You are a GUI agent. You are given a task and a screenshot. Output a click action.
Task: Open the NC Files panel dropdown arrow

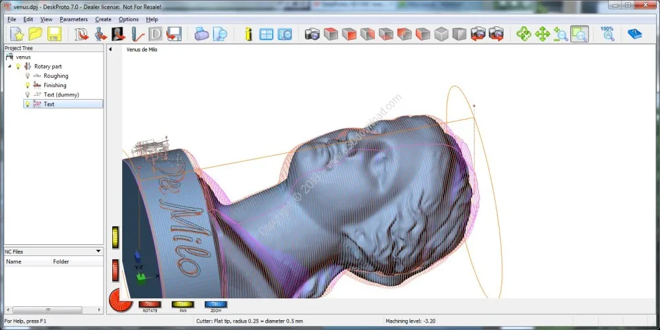(98, 251)
